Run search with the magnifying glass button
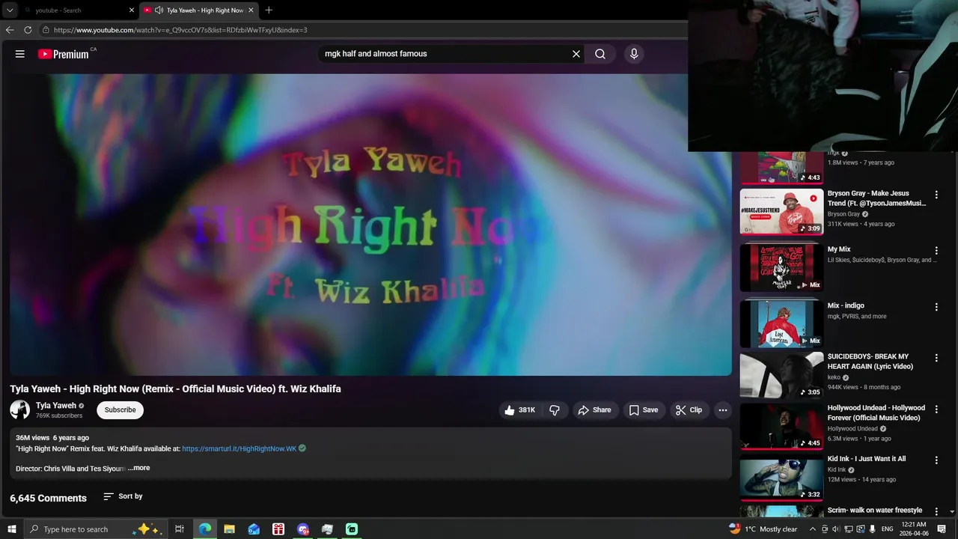Image resolution: width=958 pixels, height=539 pixels. (x=600, y=54)
